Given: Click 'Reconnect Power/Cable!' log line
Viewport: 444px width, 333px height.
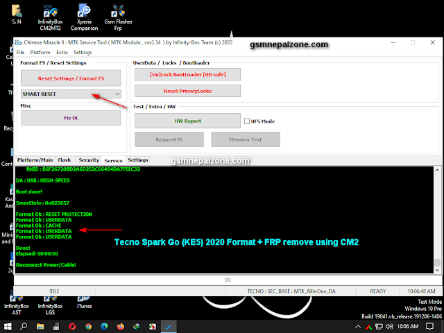Looking at the screenshot, I should click(x=46, y=265).
